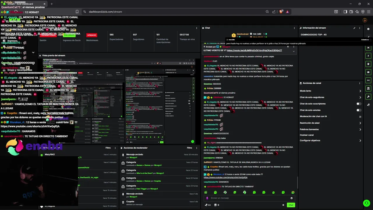373x210 pixels.
Task: Open Leo AI sparkle icon in browser toolbar
Action: pos(357,12)
